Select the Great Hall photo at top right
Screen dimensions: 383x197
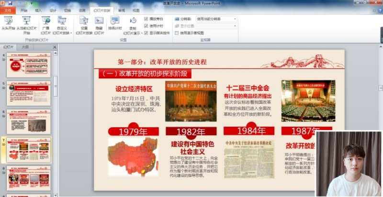[x=308, y=101]
